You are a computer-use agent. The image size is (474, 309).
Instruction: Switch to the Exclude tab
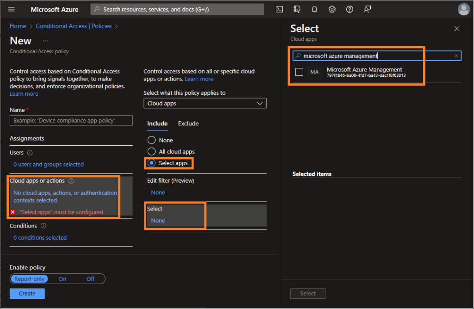point(188,124)
